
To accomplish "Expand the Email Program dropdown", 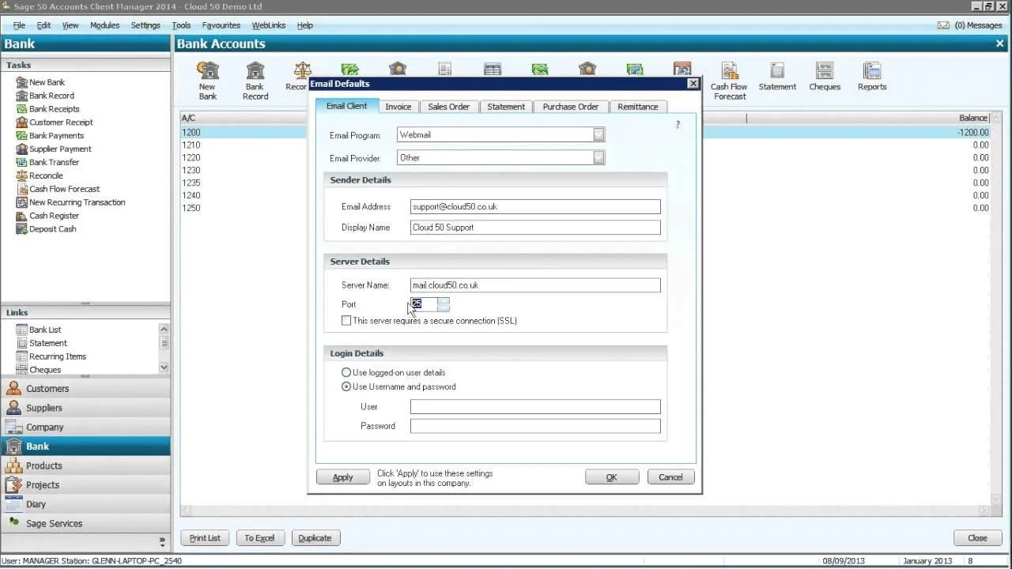I will pyautogui.click(x=599, y=134).
